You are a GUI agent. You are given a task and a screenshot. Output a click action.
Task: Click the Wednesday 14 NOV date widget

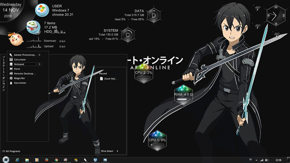11,10
